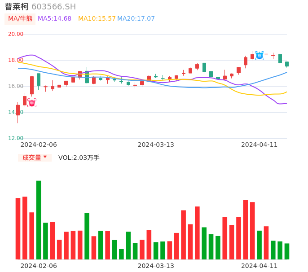Image resolution: width=308 pixels, height=272 pixels.
Task: Click the pink bull signal marker
Action: click(32, 103)
